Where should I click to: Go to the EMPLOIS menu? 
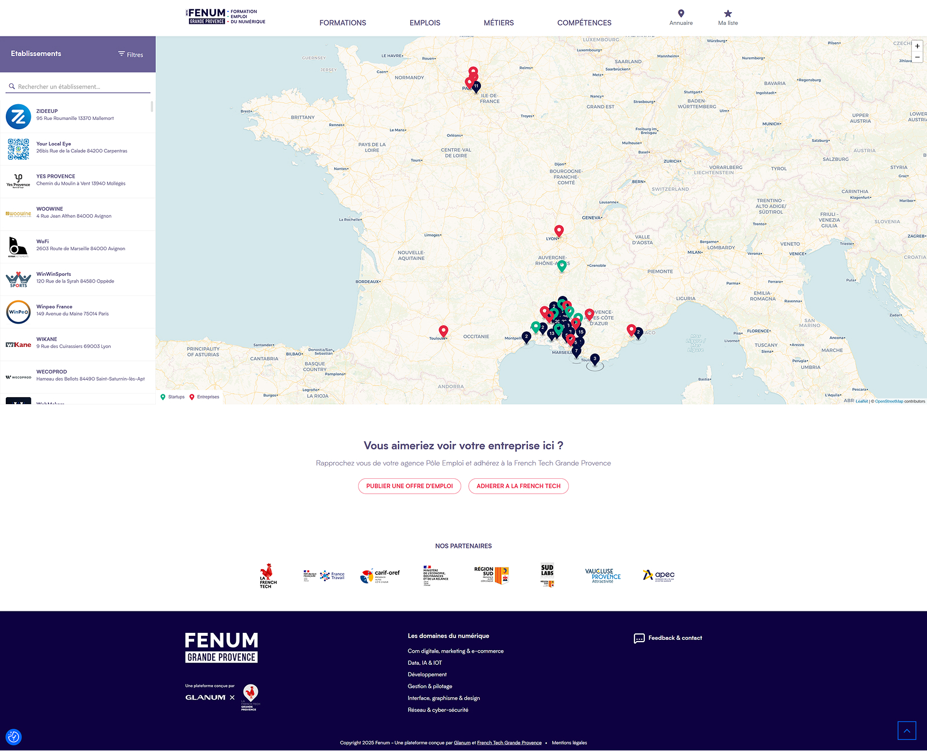pyautogui.click(x=425, y=23)
